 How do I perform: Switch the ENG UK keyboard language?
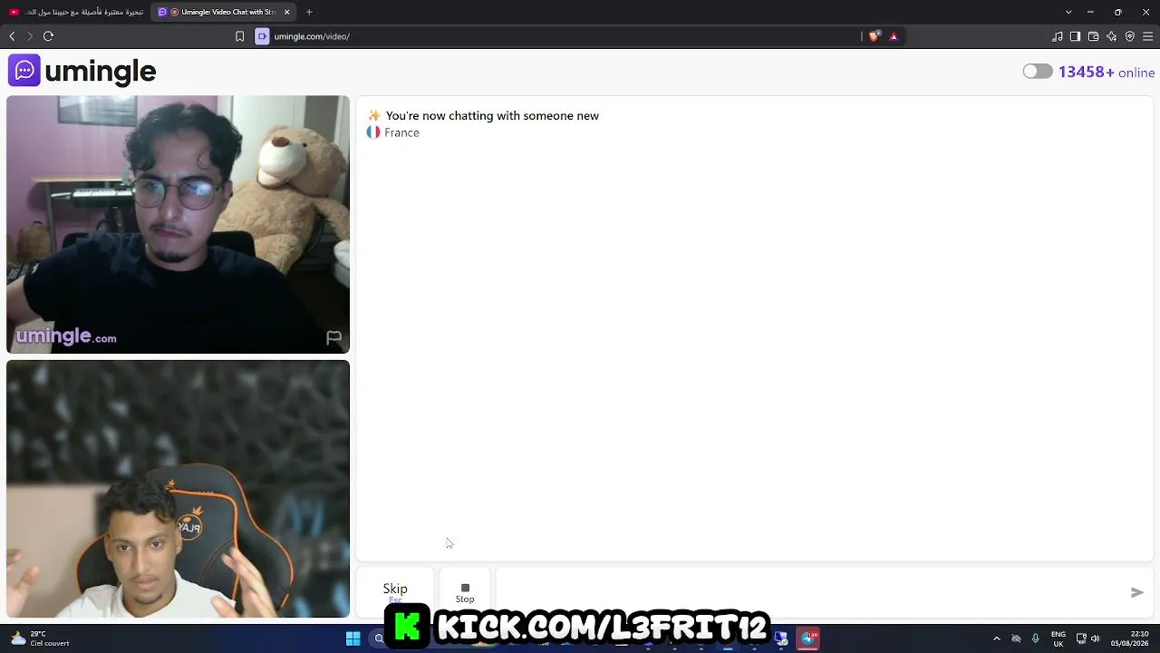tap(1058, 638)
